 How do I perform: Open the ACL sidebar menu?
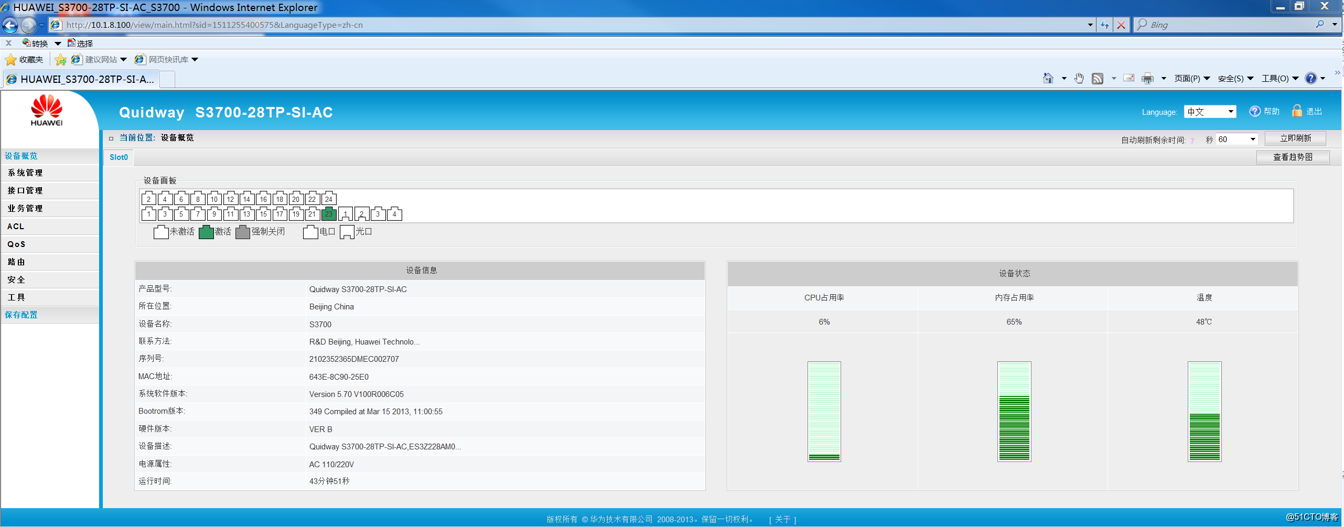tap(50, 226)
